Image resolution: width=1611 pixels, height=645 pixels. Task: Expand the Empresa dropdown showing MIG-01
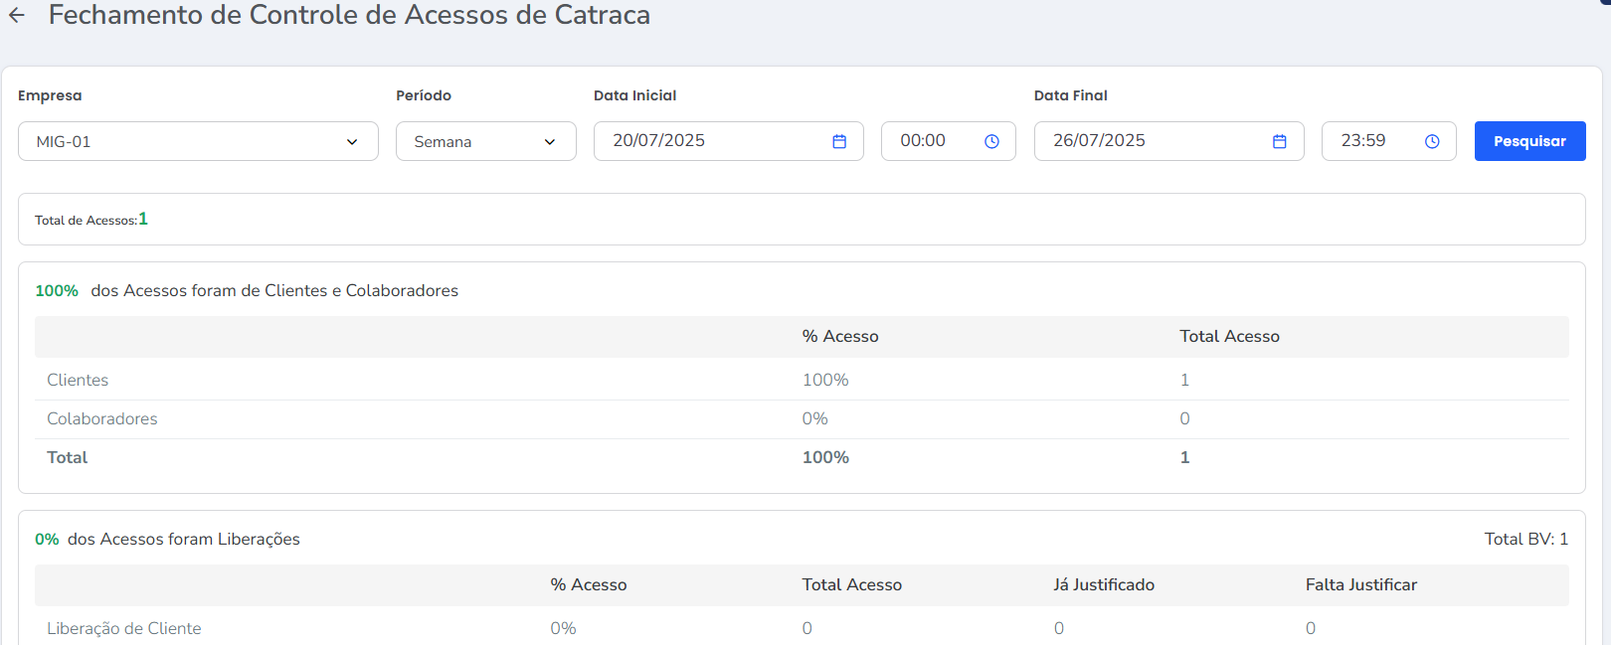(x=198, y=141)
